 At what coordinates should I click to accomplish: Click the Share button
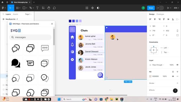point(151,8)
